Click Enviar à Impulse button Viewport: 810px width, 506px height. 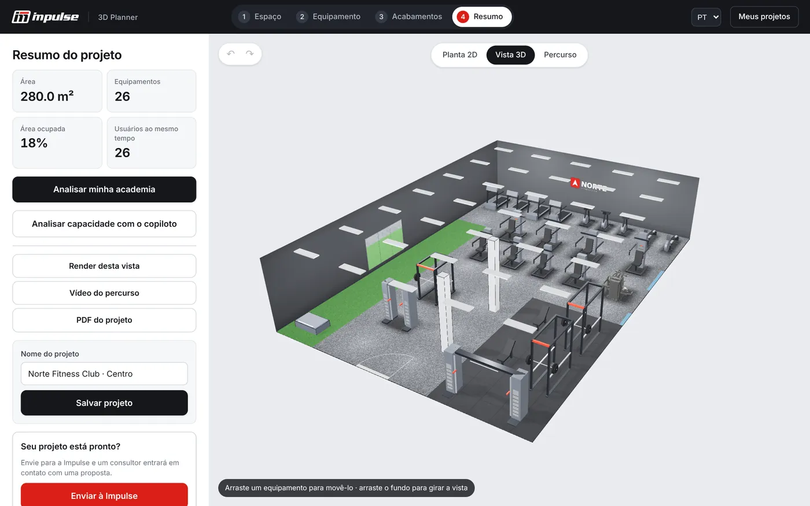(x=104, y=495)
